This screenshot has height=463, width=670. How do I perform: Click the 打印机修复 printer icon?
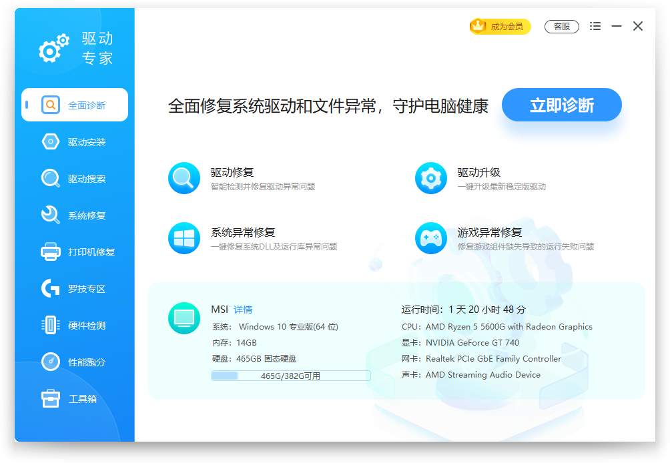pos(51,252)
